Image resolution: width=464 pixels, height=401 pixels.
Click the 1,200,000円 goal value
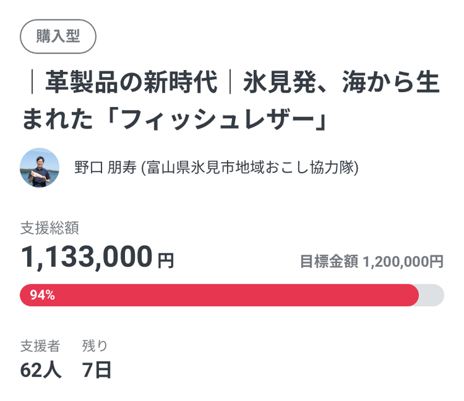click(x=403, y=261)
